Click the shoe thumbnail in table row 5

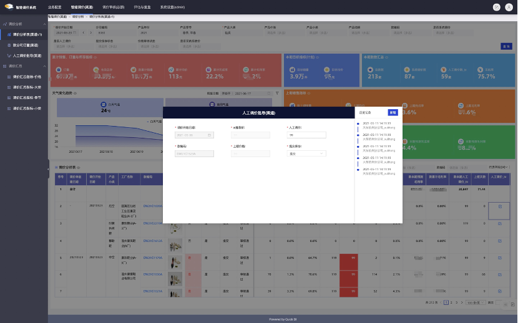(175, 262)
